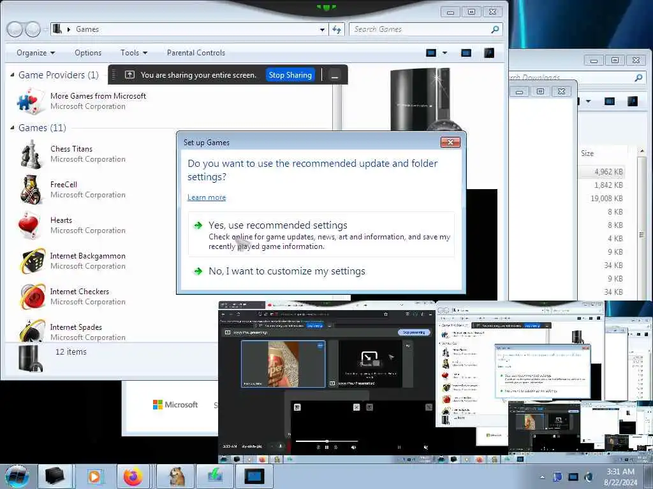The width and height of the screenshot is (653, 489).
Task: Show the preview pane icon in Games toolbar
Action: click(x=466, y=53)
